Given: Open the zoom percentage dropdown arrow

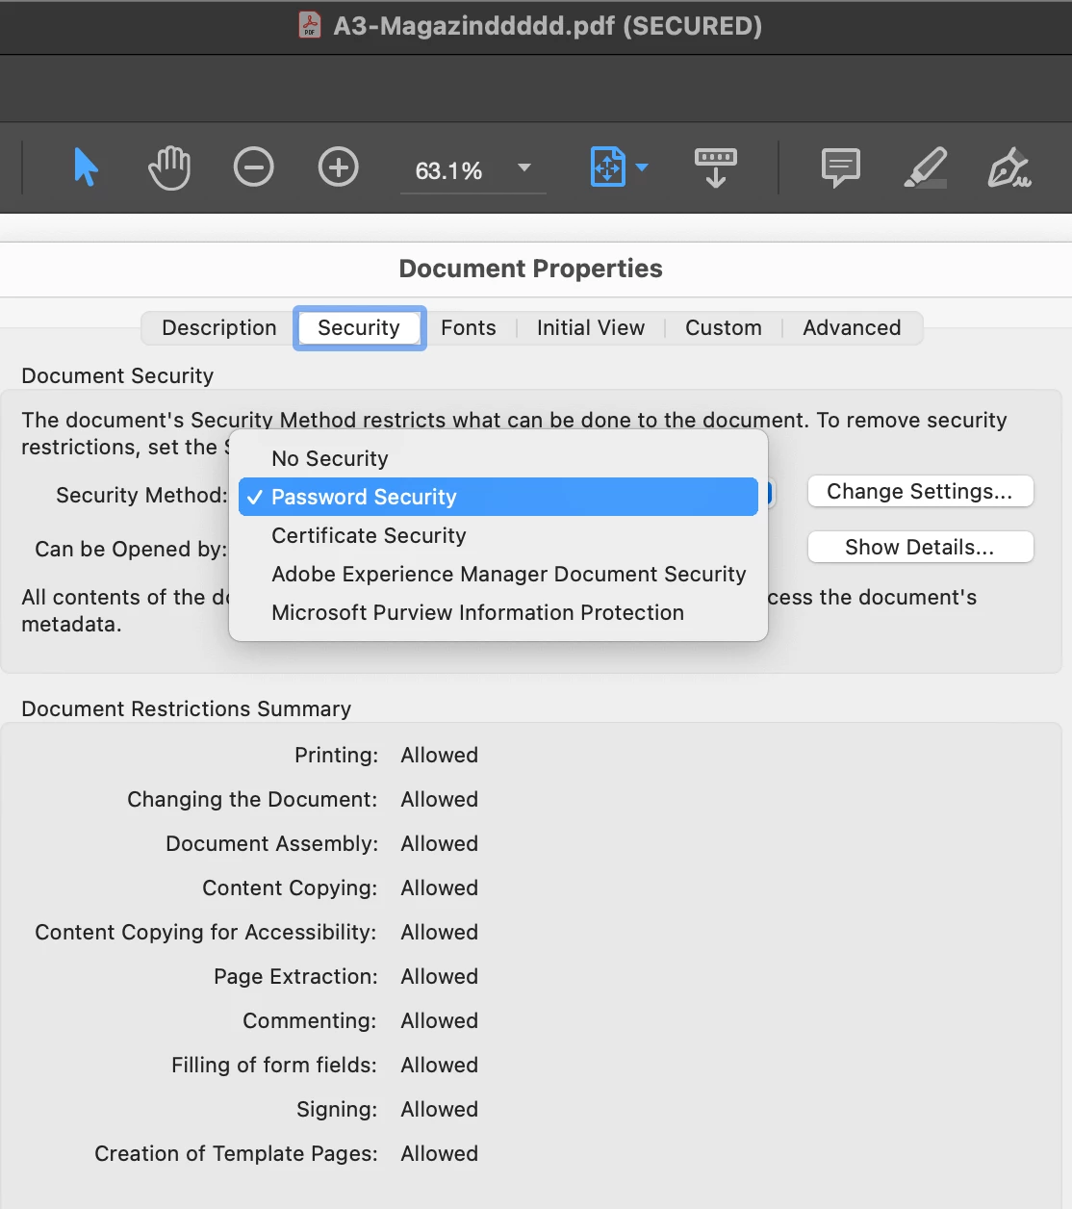Looking at the screenshot, I should click(524, 167).
